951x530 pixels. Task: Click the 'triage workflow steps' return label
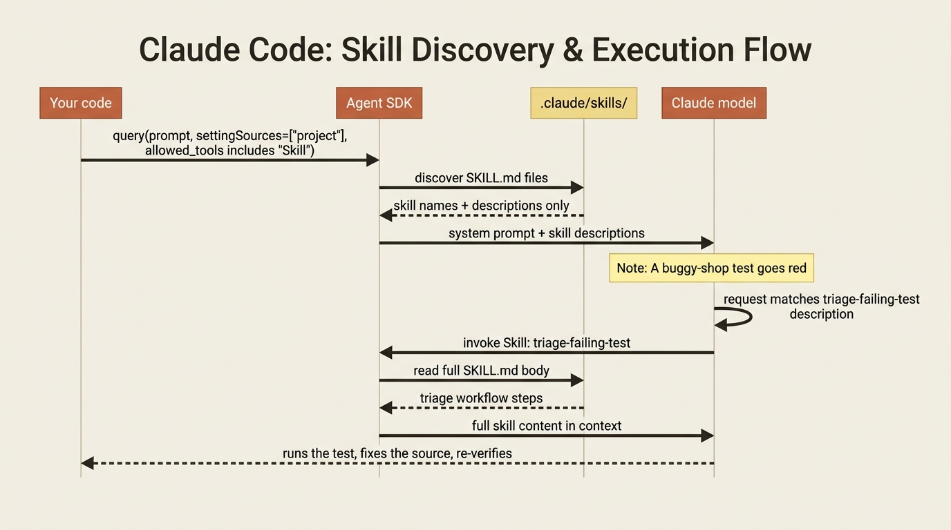click(481, 398)
